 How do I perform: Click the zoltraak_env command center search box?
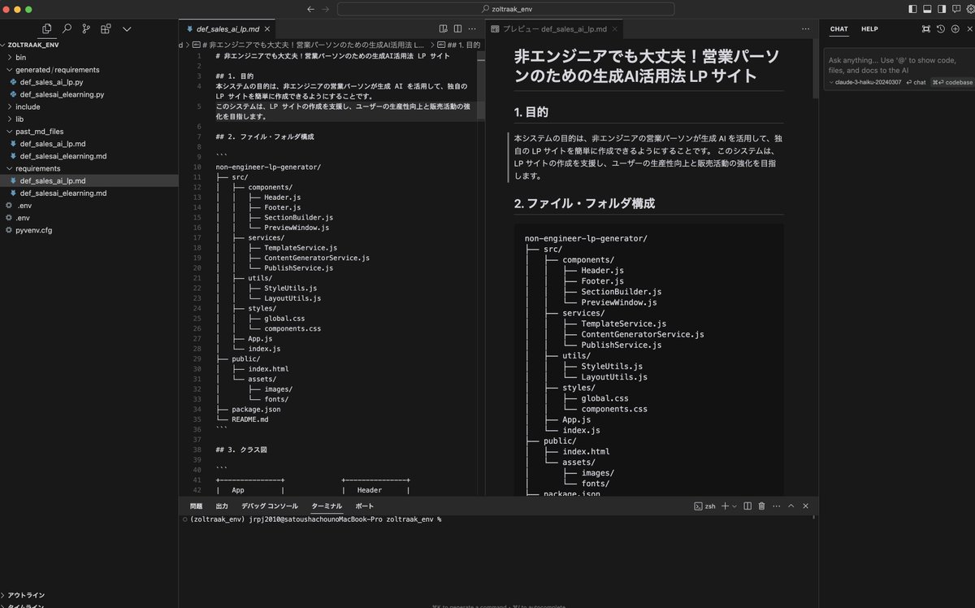tap(505, 9)
